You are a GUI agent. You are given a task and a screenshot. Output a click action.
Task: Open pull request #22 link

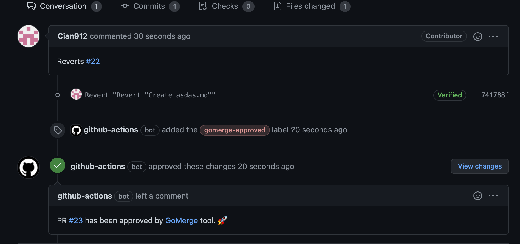pyautogui.click(x=93, y=61)
